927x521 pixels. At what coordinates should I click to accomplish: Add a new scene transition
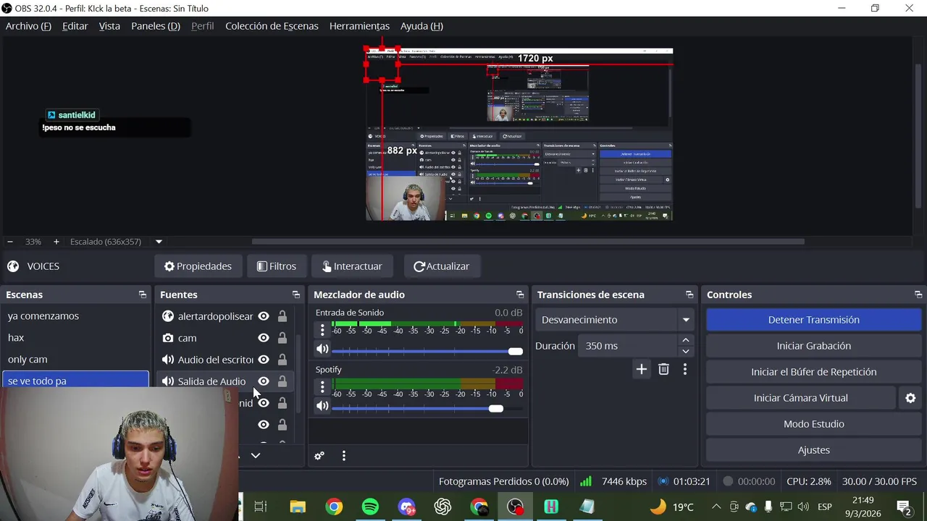[641, 370]
